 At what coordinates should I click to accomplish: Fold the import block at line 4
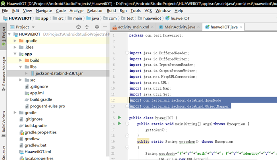click(x=127, y=53)
